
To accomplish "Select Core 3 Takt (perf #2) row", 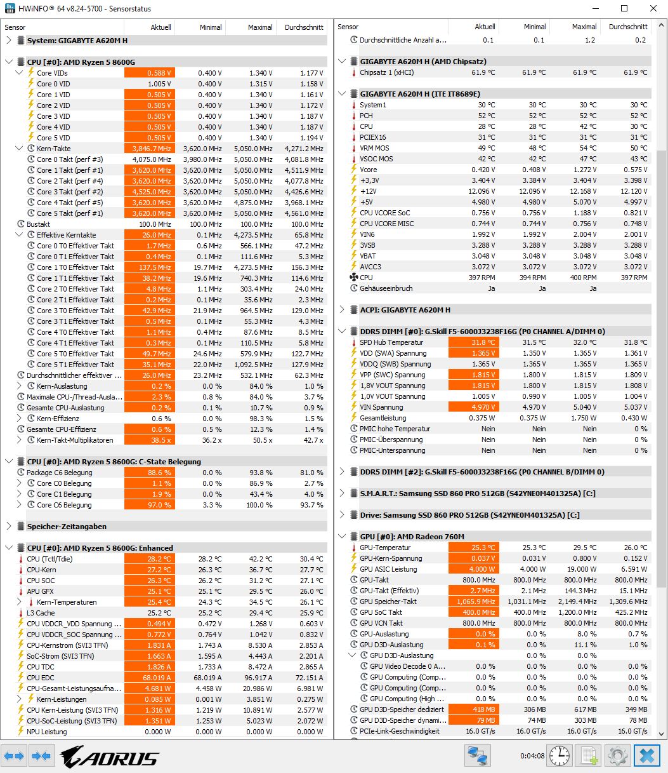I will click(x=164, y=192).
